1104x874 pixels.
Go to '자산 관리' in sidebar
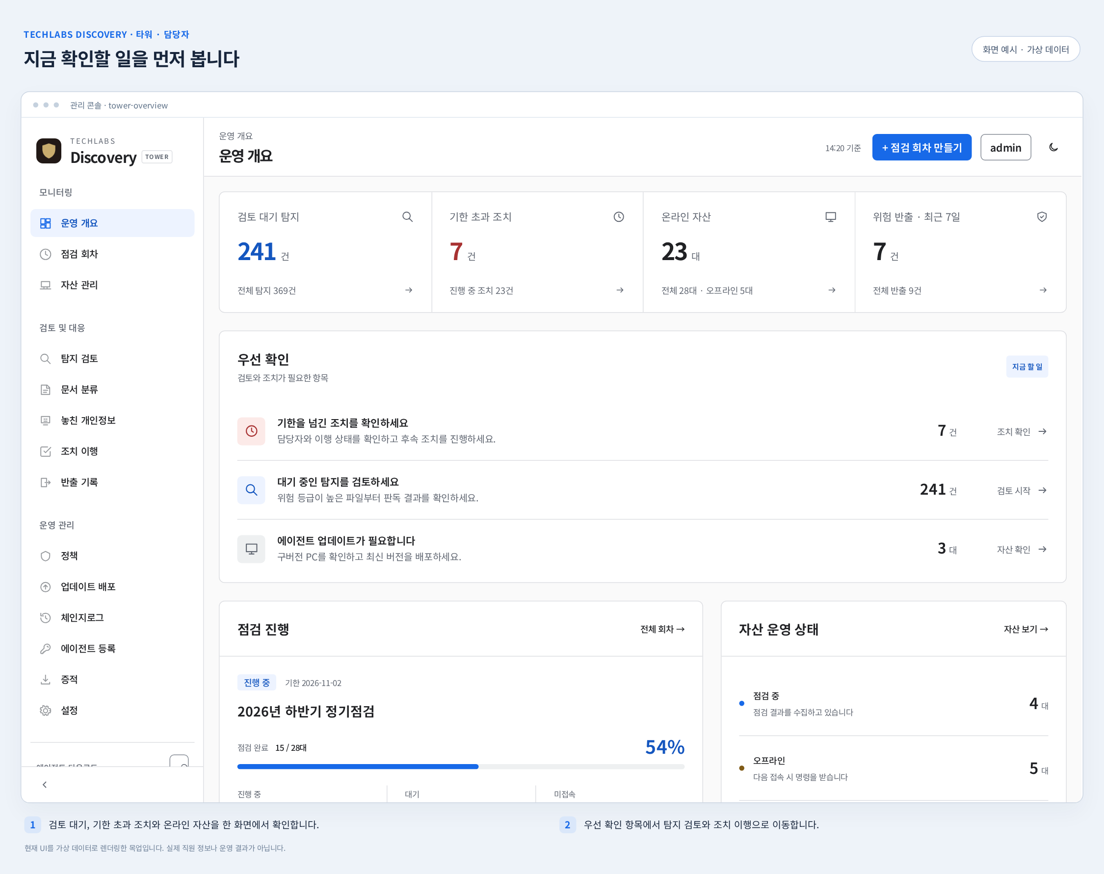pyautogui.click(x=112, y=285)
